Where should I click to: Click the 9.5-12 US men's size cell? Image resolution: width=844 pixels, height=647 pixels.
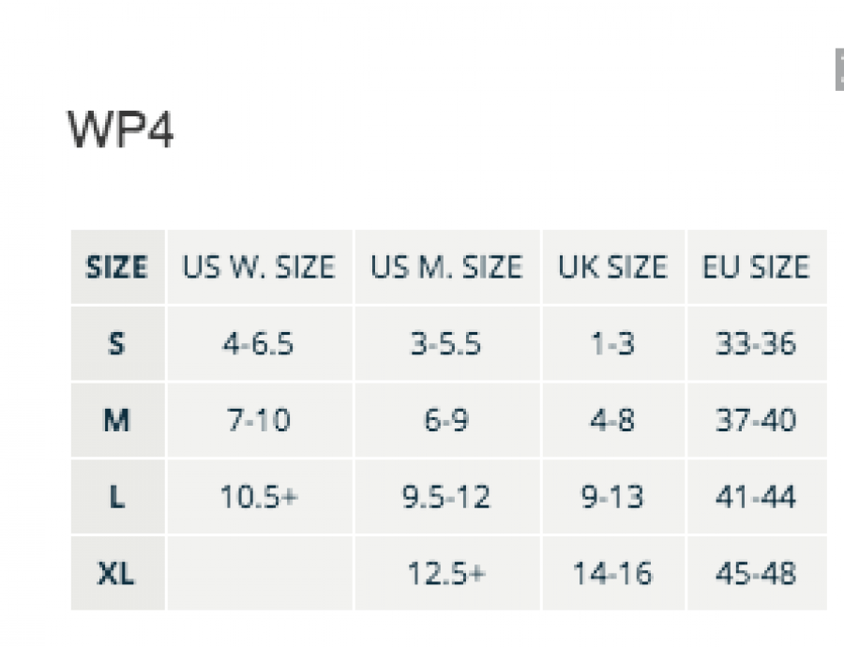(x=445, y=497)
